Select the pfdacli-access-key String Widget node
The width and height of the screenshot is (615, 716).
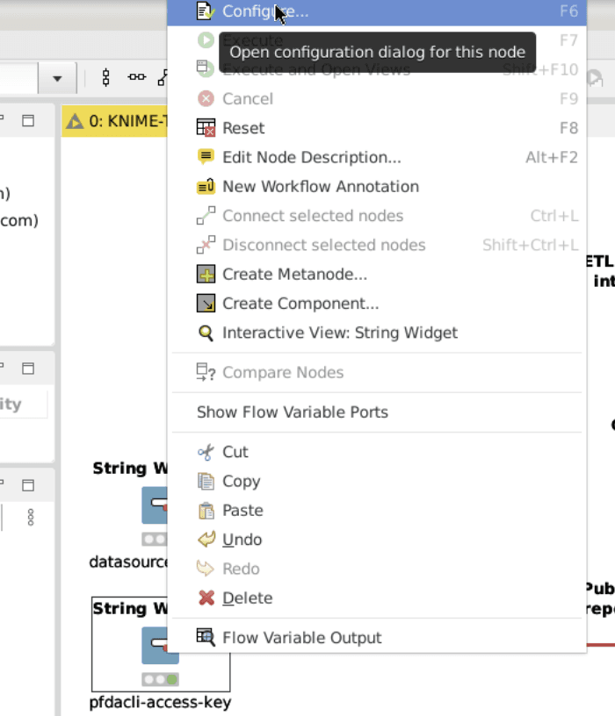coord(160,645)
